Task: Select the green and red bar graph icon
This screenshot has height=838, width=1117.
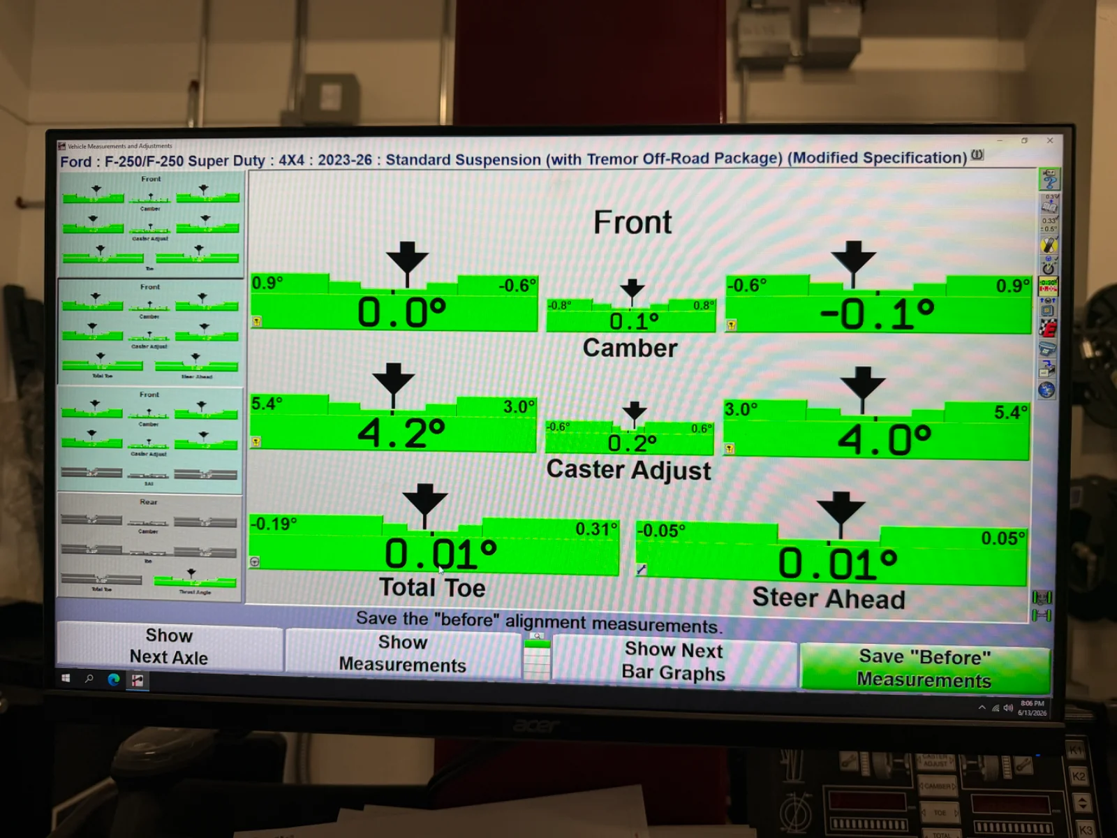Action: coord(1049,286)
